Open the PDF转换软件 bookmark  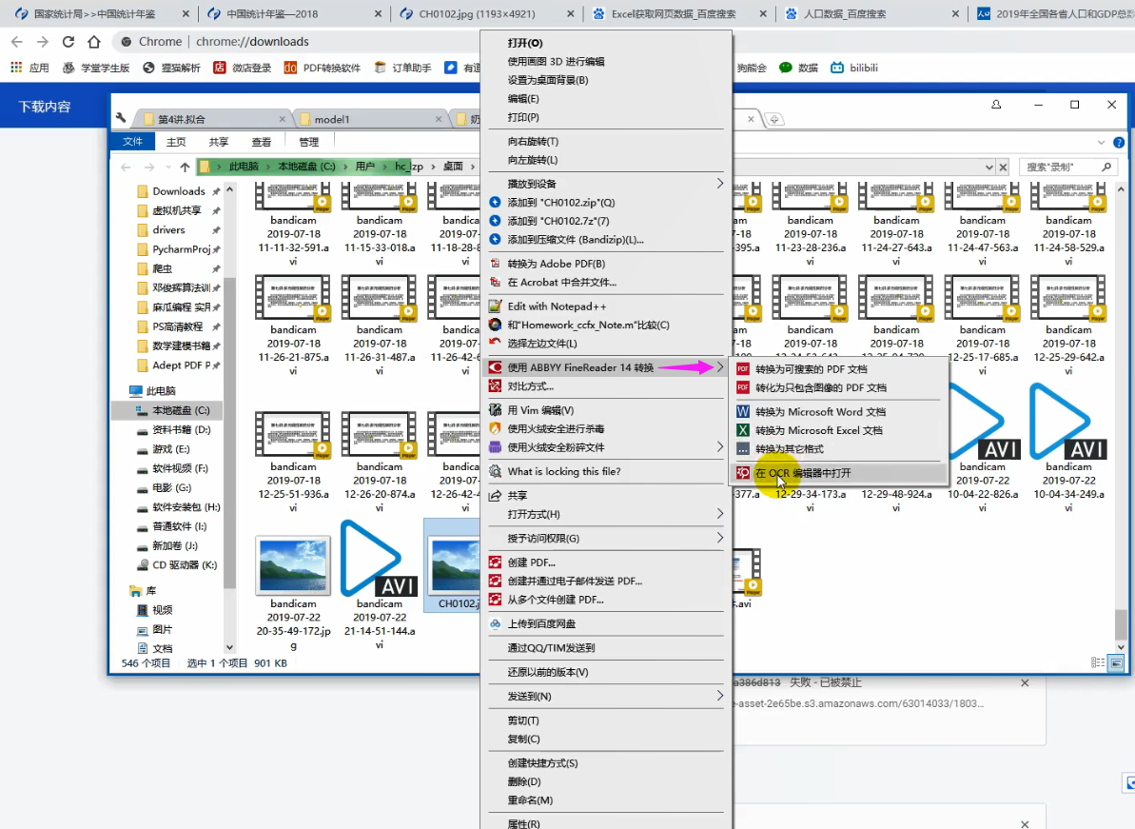coord(323,68)
